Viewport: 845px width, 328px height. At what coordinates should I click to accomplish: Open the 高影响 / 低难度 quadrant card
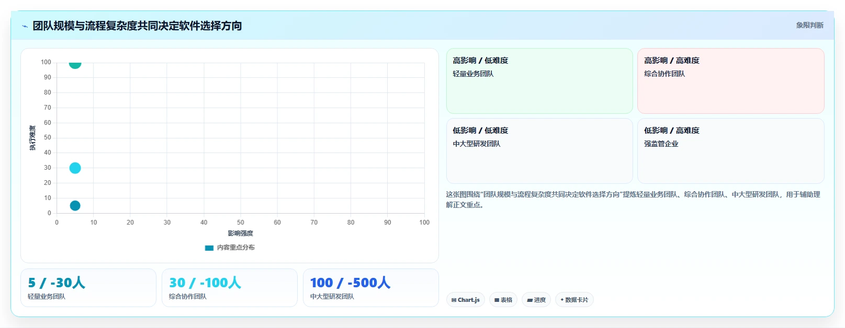pos(539,81)
